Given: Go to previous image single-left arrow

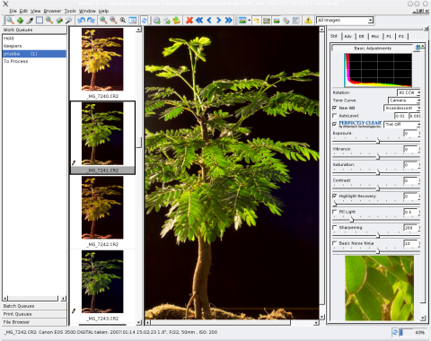Looking at the screenshot, I should pos(209,21).
